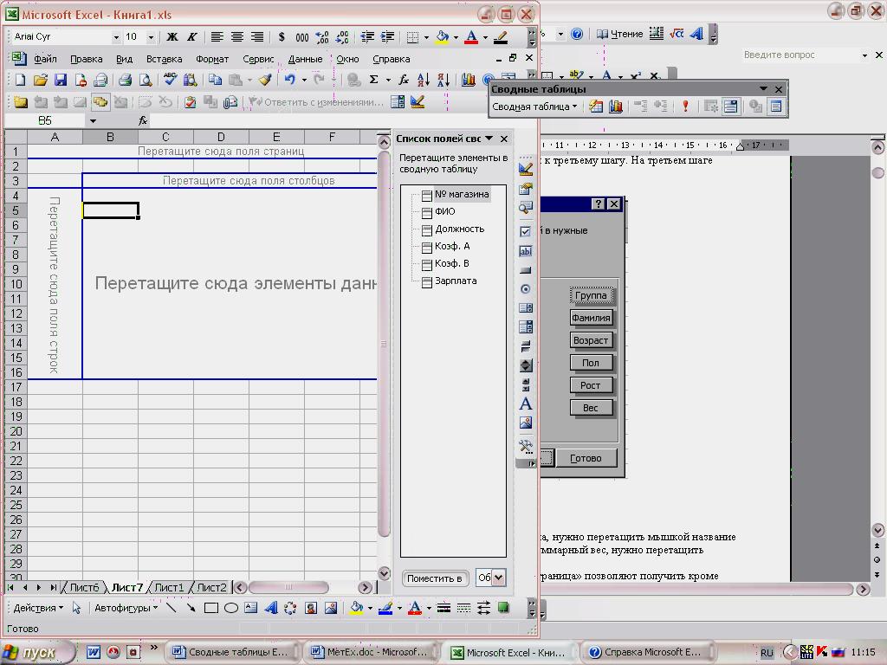887x665 pixels.
Task: Pick the rectangle shape tool
Action: point(211,608)
